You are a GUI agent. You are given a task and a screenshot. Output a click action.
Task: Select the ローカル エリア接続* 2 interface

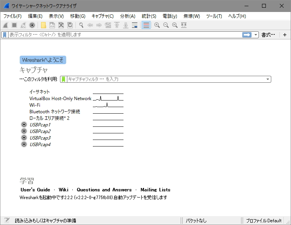coord(50,118)
